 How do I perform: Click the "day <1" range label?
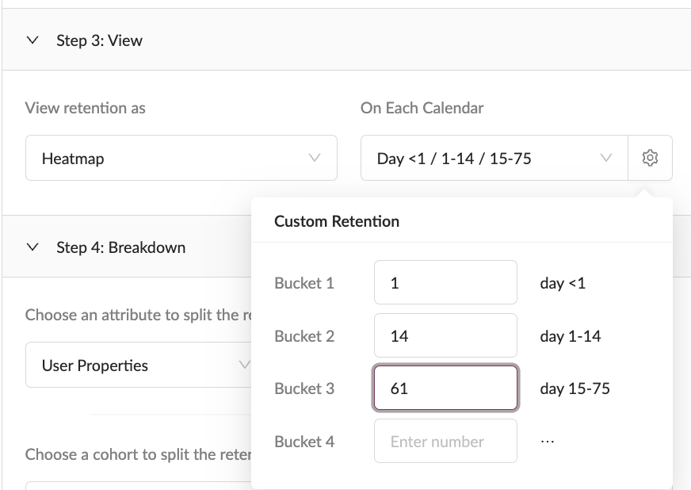click(563, 283)
